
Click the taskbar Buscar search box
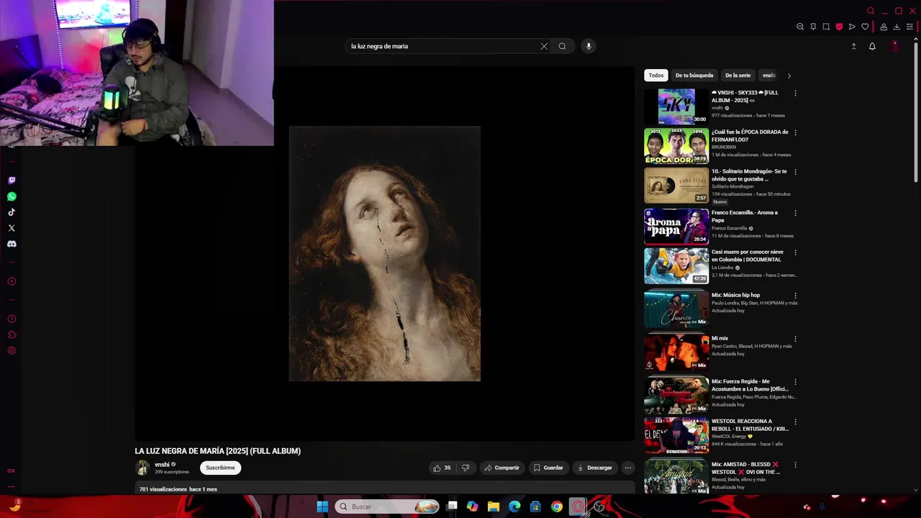(387, 506)
